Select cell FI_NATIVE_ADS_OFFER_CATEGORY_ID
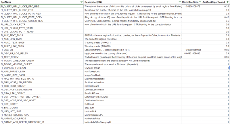The height and width of the screenshot is (124, 230). click(42, 122)
